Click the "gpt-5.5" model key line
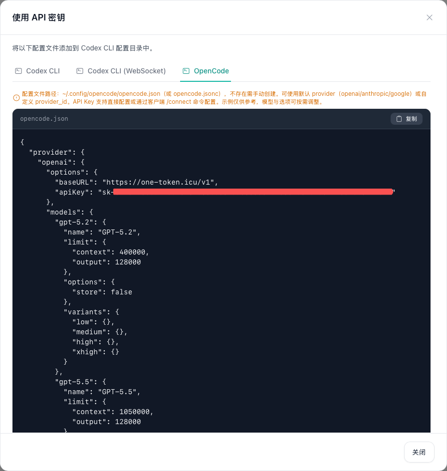 coord(80,382)
